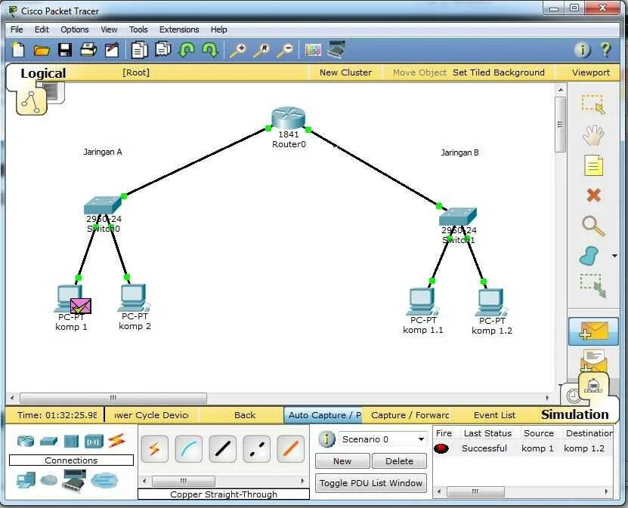Open the Event List button

(494, 415)
